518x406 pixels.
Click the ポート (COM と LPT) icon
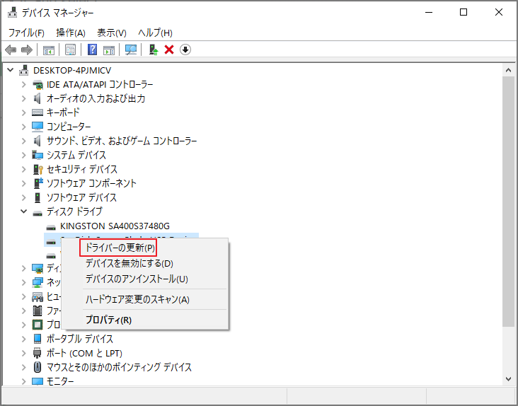38,353
